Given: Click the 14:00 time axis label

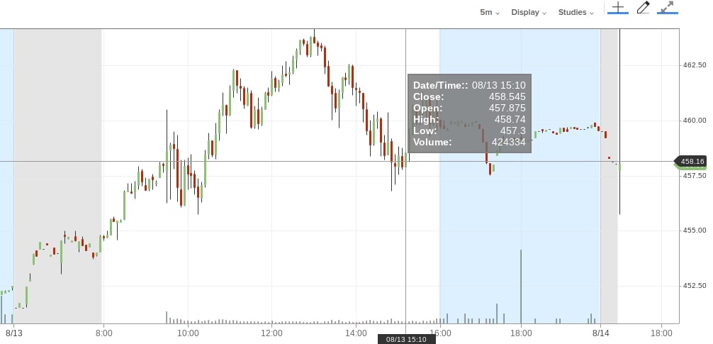Looking at the screenshot, I should (356, 333).
